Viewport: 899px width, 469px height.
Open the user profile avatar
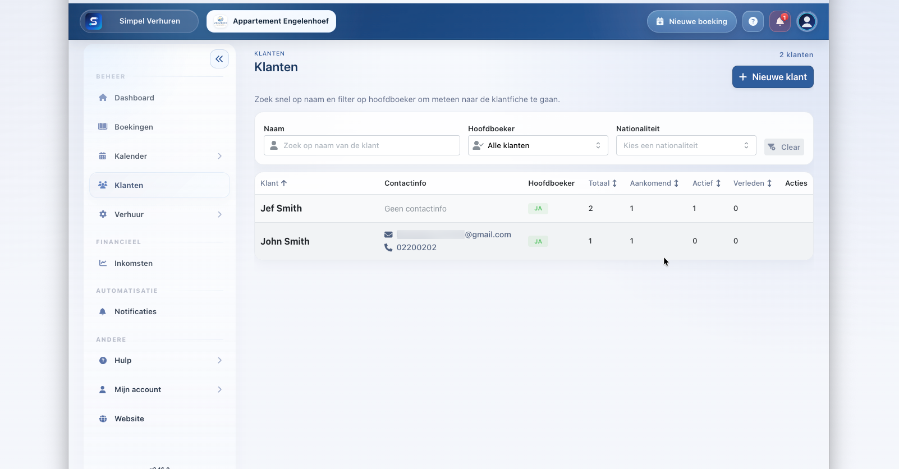click(807, 21)
